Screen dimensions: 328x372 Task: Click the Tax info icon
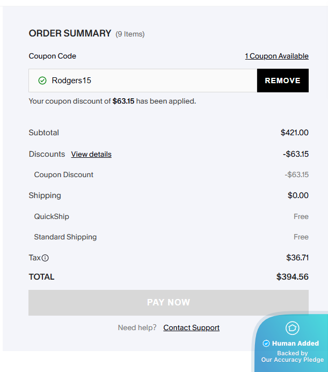pyautogui.click(x=45, y=258)
